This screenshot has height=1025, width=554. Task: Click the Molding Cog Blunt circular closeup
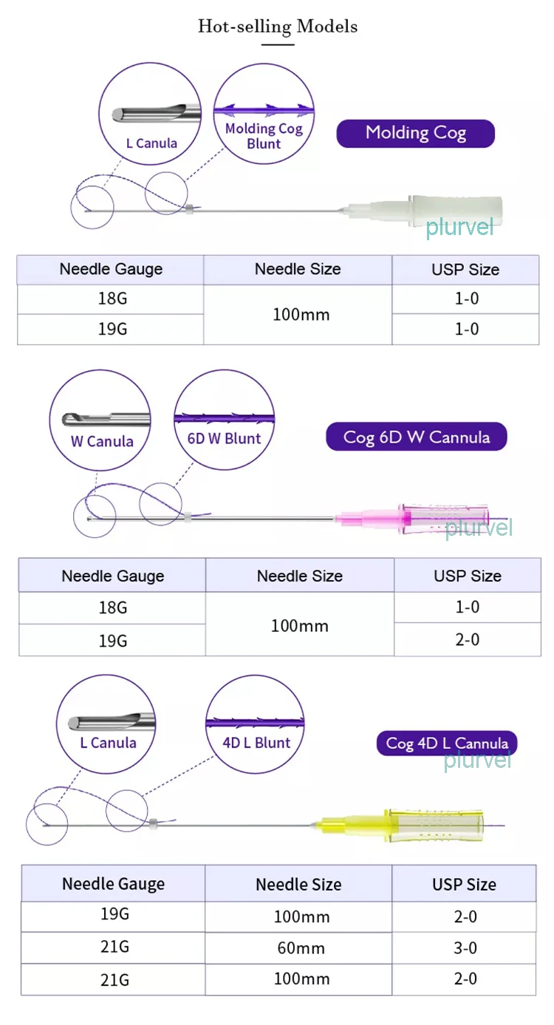[x=264, y=112]
